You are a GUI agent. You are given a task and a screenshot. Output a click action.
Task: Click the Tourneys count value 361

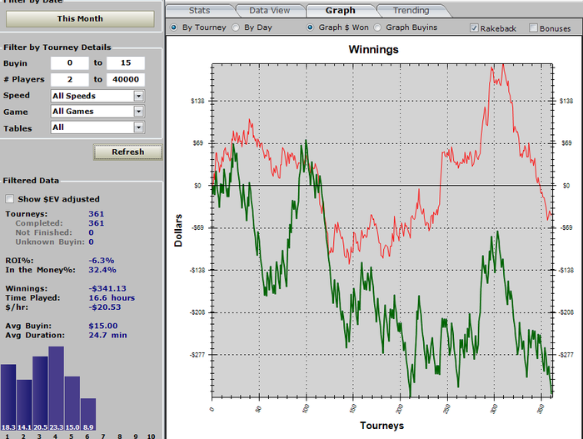click(x=97, y=214)
